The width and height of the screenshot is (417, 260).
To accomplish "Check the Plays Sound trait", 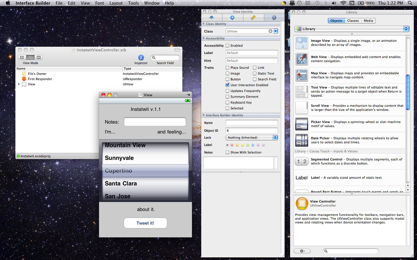I will click(227, 68).
